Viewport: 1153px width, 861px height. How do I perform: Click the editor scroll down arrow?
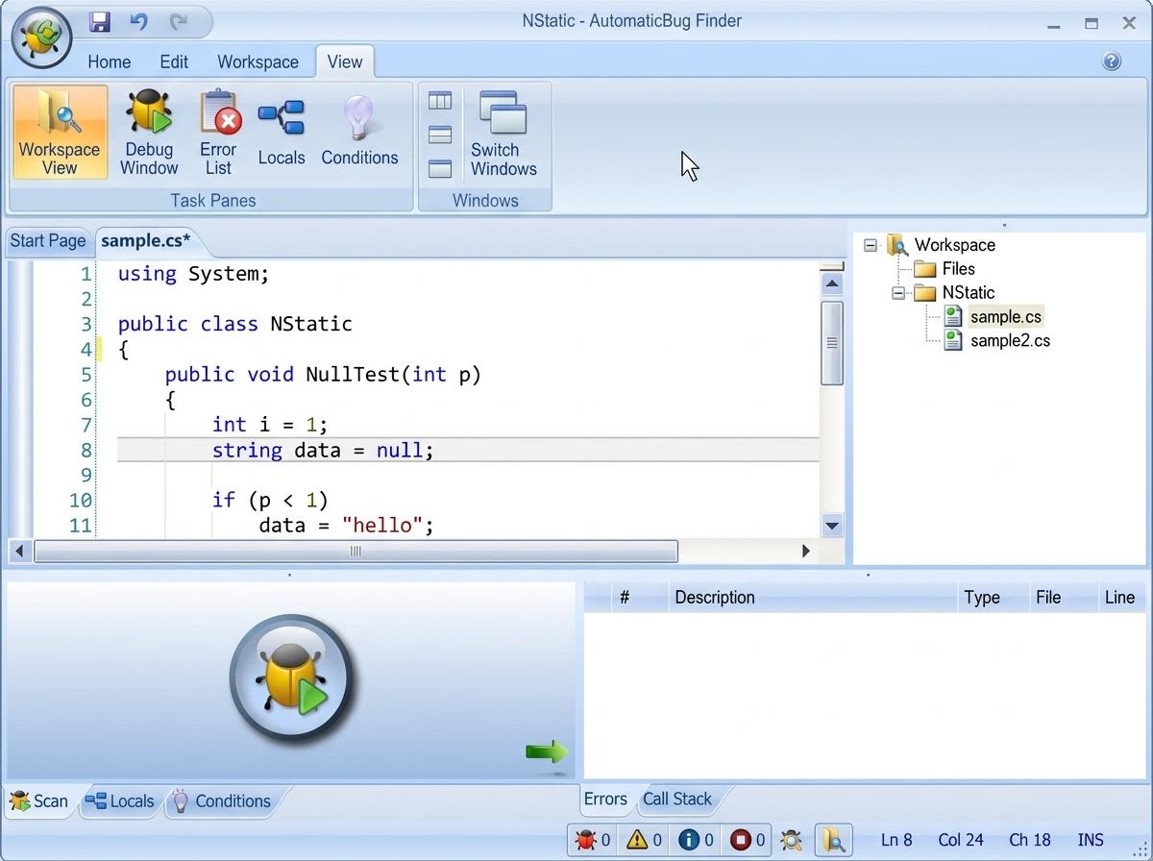tap(832, 525)
